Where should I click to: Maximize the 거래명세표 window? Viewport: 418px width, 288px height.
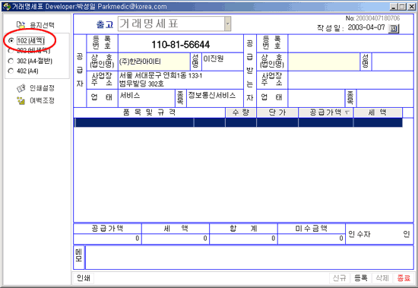402,7
